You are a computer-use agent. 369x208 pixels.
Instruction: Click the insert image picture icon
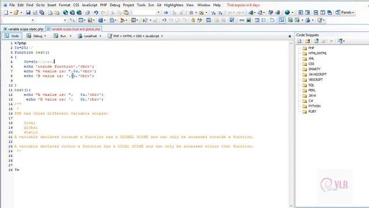pos(248,20)
